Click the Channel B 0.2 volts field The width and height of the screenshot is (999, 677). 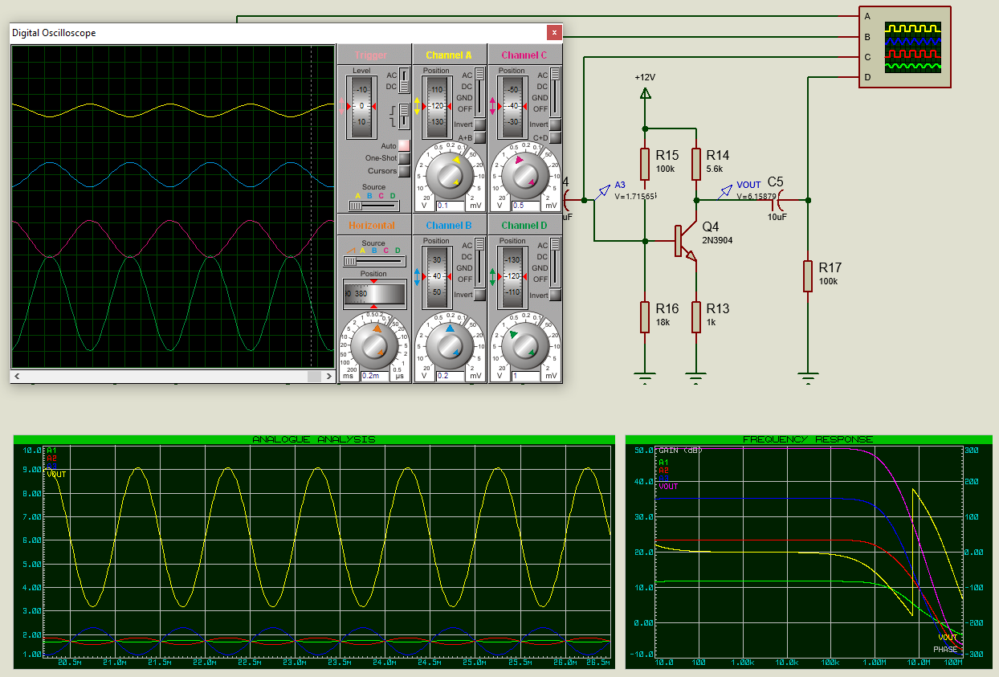point(451,376)
